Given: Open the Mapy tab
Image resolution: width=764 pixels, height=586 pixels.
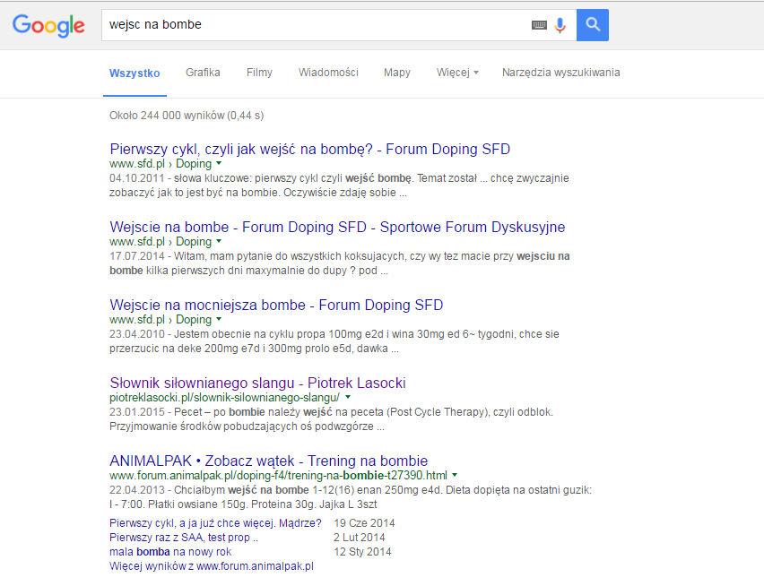Looking at the screenshot, I should pos(397,73).
